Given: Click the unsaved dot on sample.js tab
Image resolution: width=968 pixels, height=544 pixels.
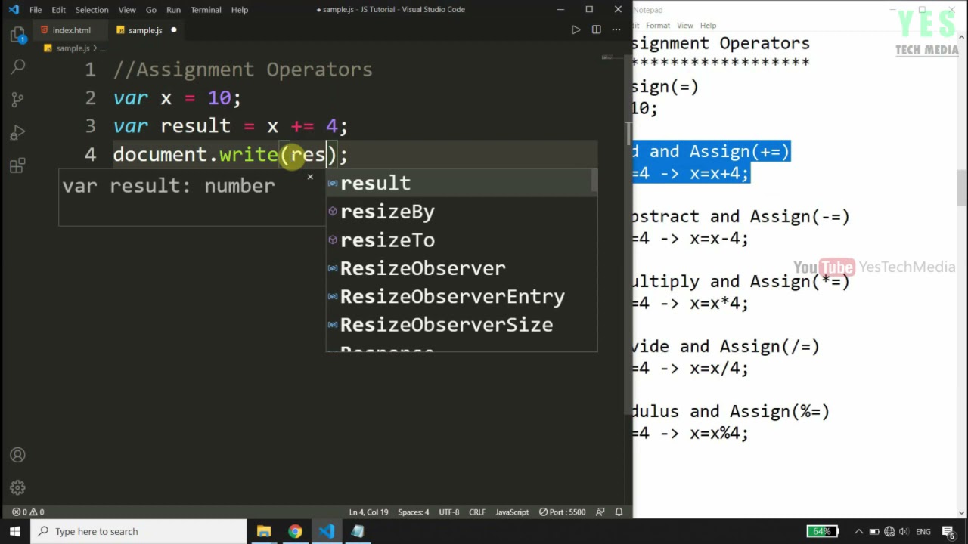Looking at the screenshot, I should pos(173,30).
